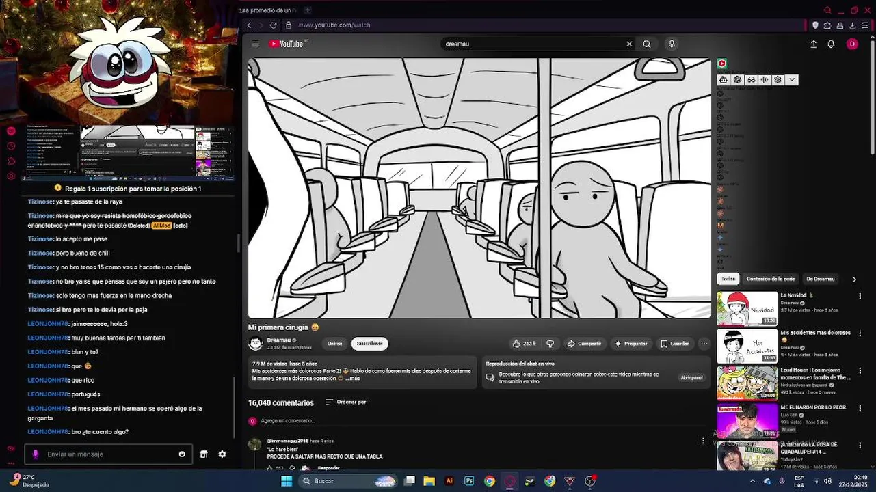
Task: Open the taskbar weather widget 27°C
Action: [x=29, y=480]
